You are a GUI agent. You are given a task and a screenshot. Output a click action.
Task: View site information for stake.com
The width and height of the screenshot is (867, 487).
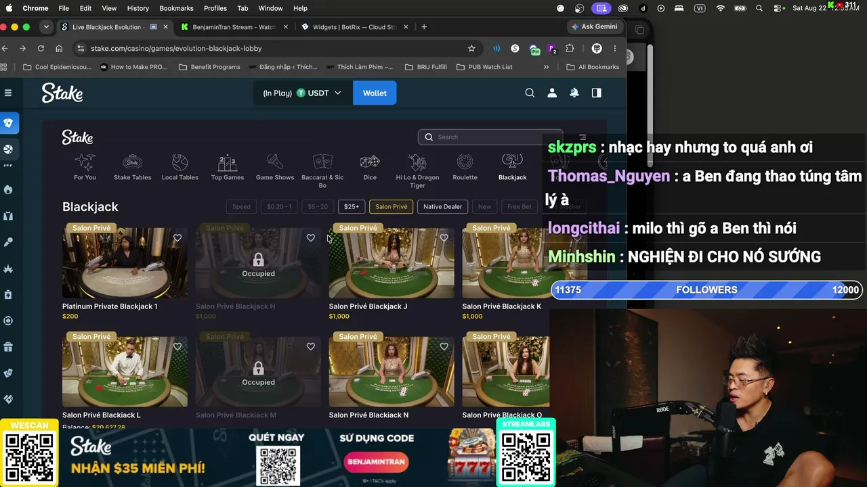[x=81, y=49]
